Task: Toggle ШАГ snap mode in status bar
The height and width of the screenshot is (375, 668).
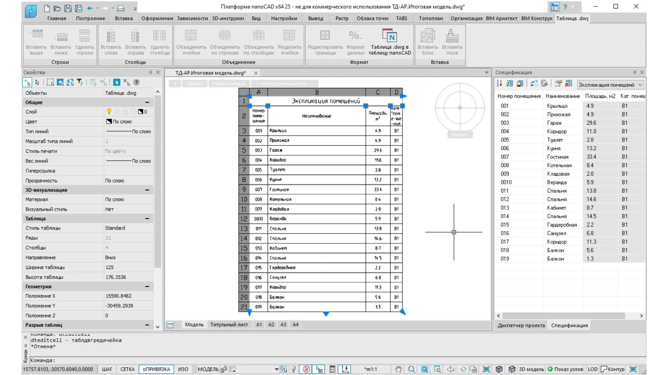Action: click(x=107, y=369)
